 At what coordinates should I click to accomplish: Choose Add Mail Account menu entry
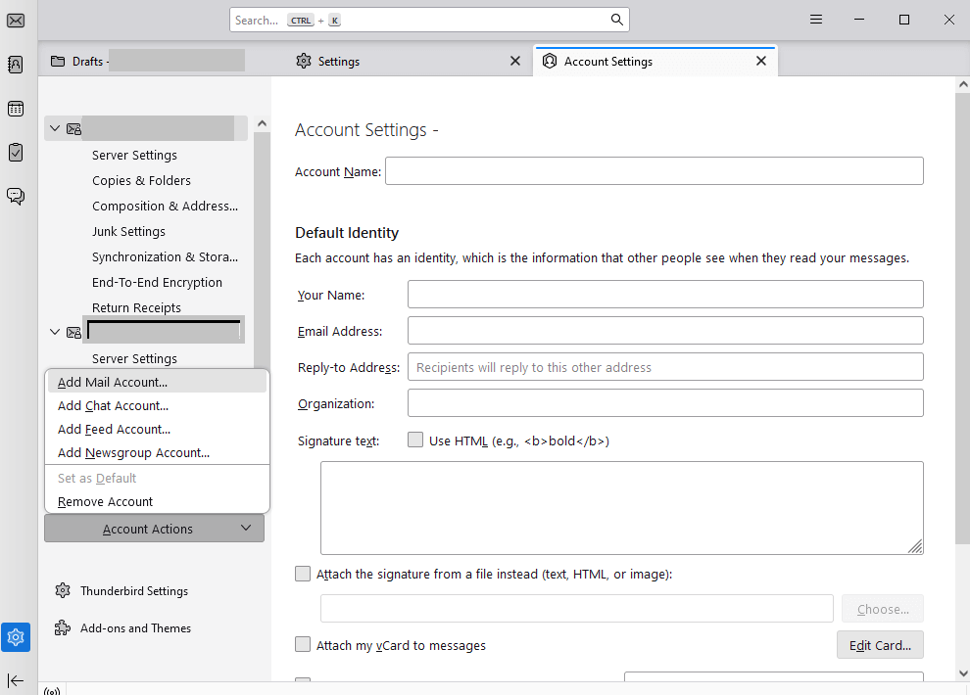coord(157,383)
